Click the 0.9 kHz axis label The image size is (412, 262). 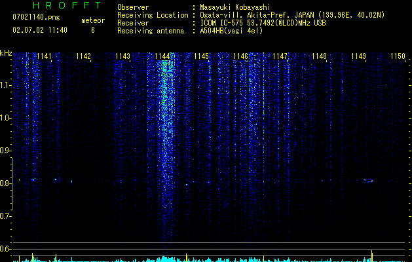tap(5, 151)
